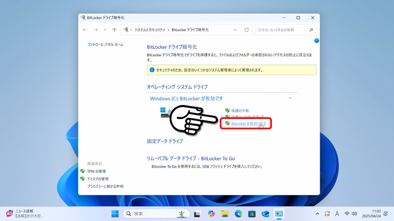Open the clock showing 11:03

[x=371, y=214]
